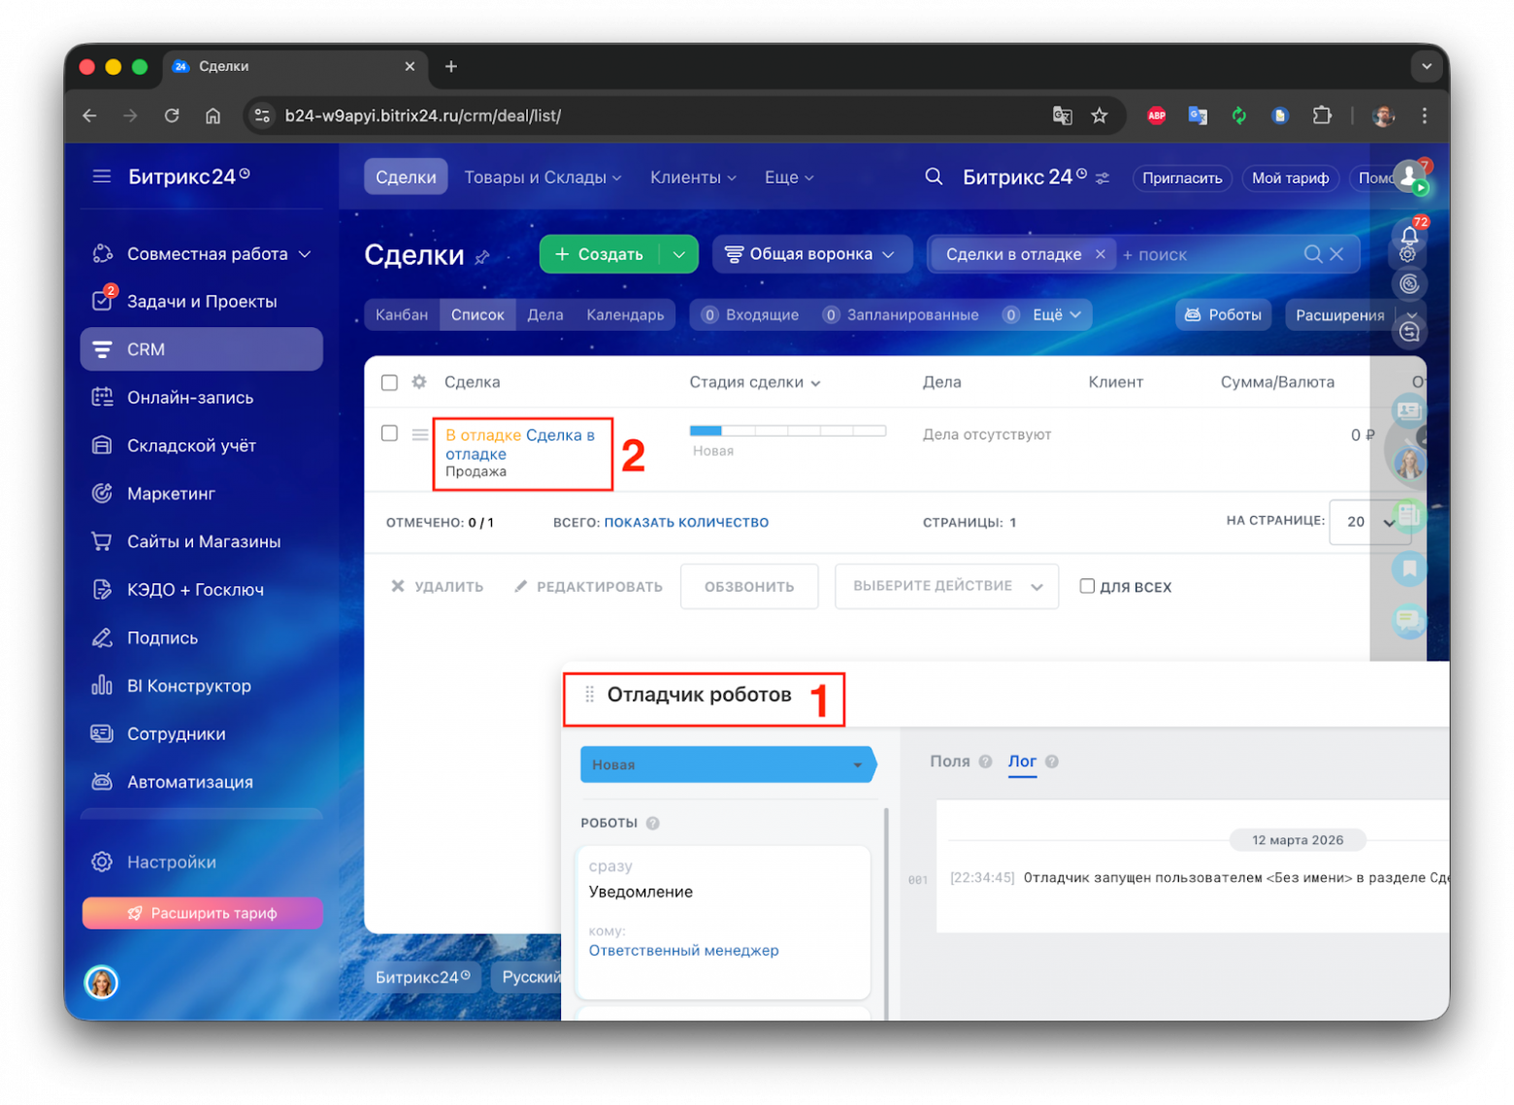Open the notifications bell icon
This screenshot has height=1105, width=1514.
pos(1409,235)
